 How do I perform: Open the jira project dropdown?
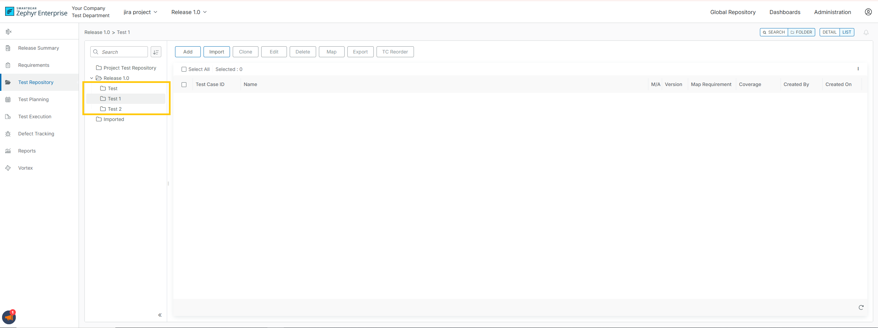pyautogui.click(x=140, y=12)
